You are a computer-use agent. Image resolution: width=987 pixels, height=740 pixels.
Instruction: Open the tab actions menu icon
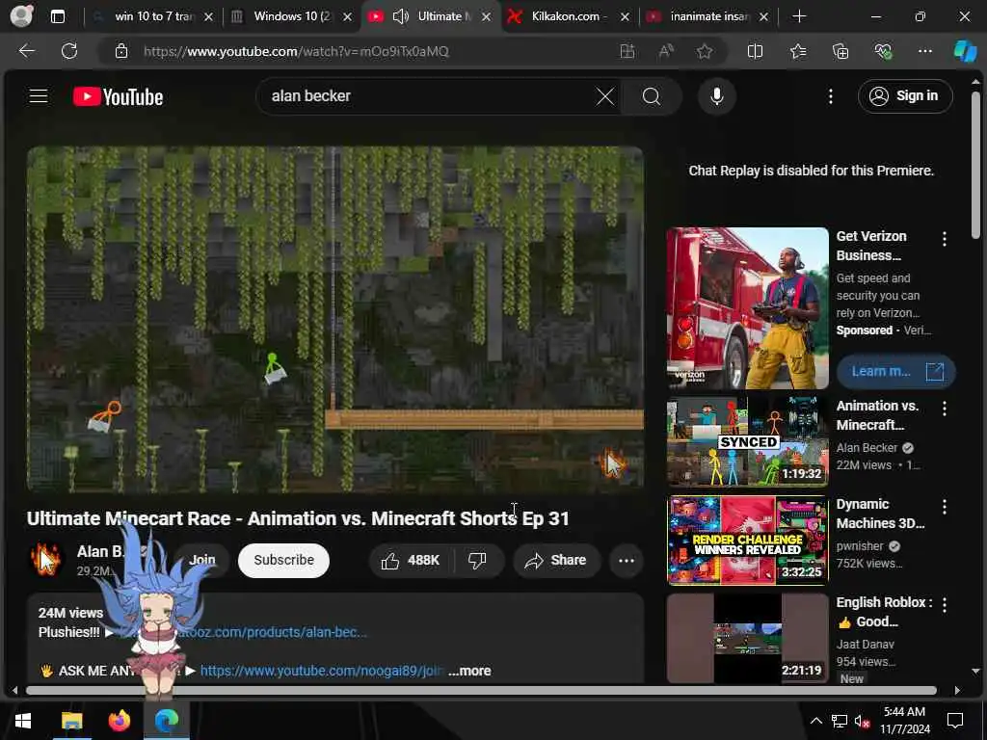(57, 16)
